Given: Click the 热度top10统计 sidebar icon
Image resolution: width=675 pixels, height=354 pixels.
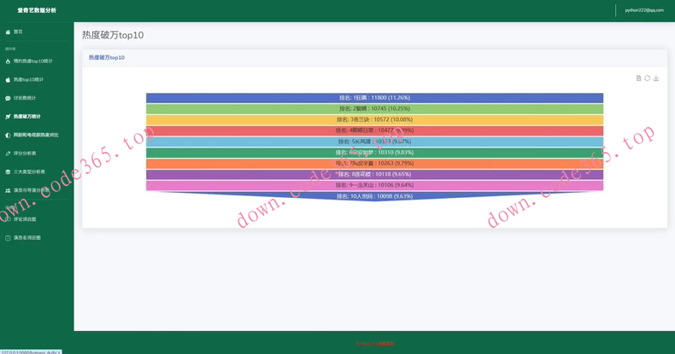Looking at the screenshot, I should coord(8,79).
